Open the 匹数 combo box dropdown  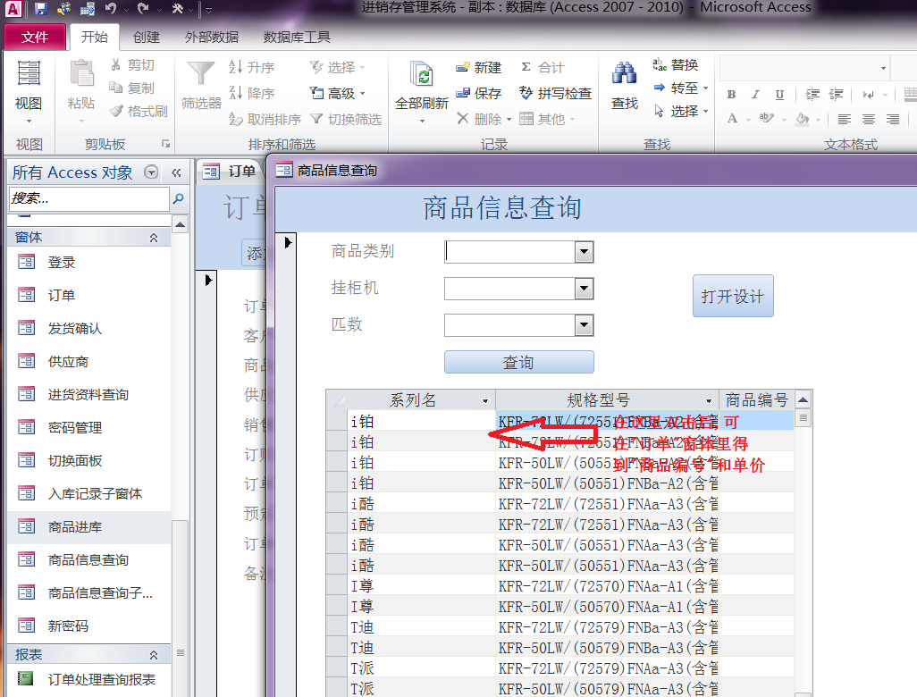click(x=584, y=325)
